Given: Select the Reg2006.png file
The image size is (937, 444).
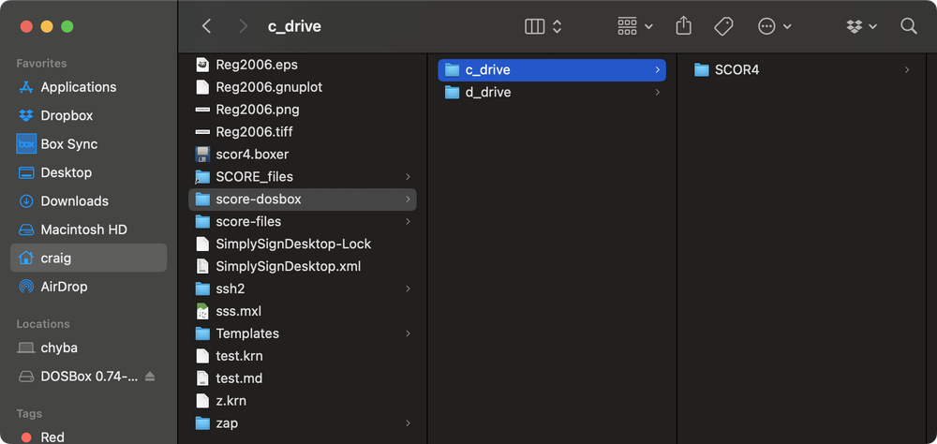Looking at the screenshot, I should point(257,110).
